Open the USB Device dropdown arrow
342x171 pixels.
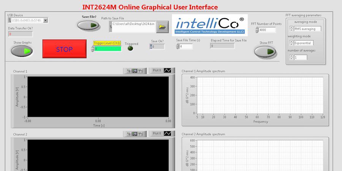coord(45,20)
